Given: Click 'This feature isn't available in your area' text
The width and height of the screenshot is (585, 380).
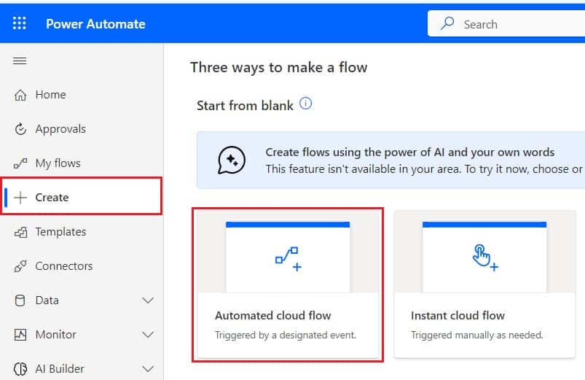Looking at the screenshot, I should click(x=362, y=169).
